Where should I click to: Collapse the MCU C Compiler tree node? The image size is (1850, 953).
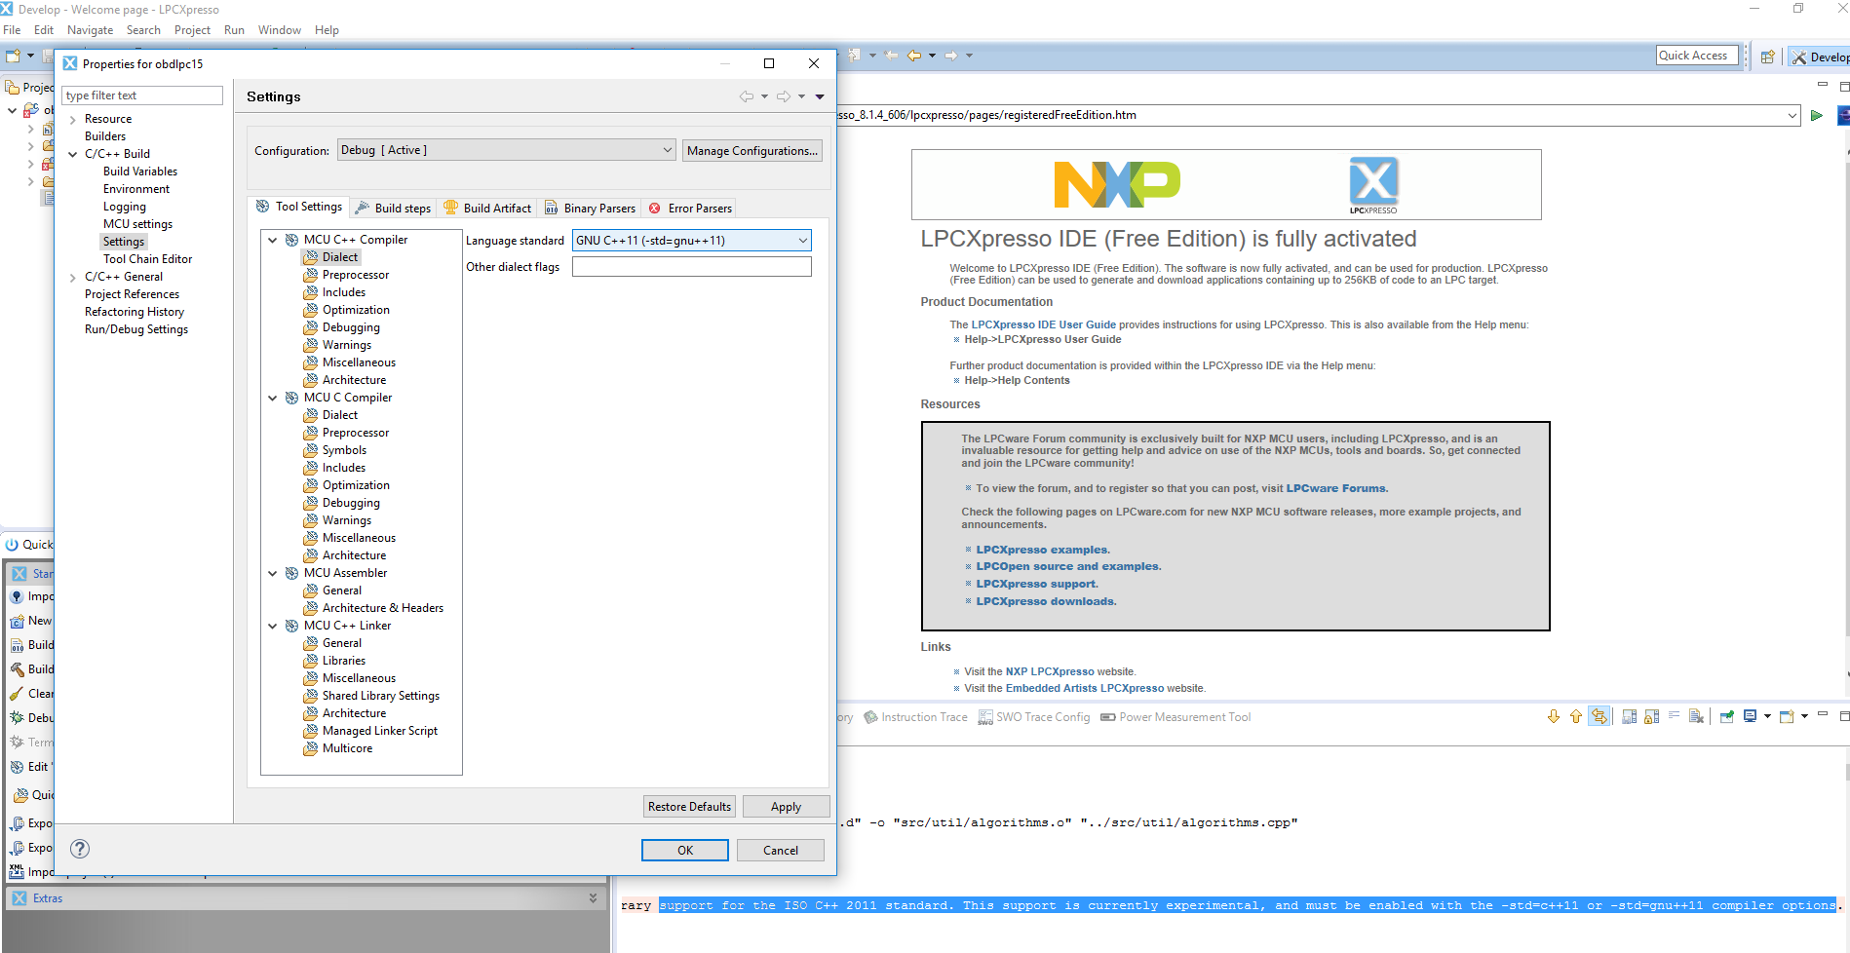click(273, 398)
